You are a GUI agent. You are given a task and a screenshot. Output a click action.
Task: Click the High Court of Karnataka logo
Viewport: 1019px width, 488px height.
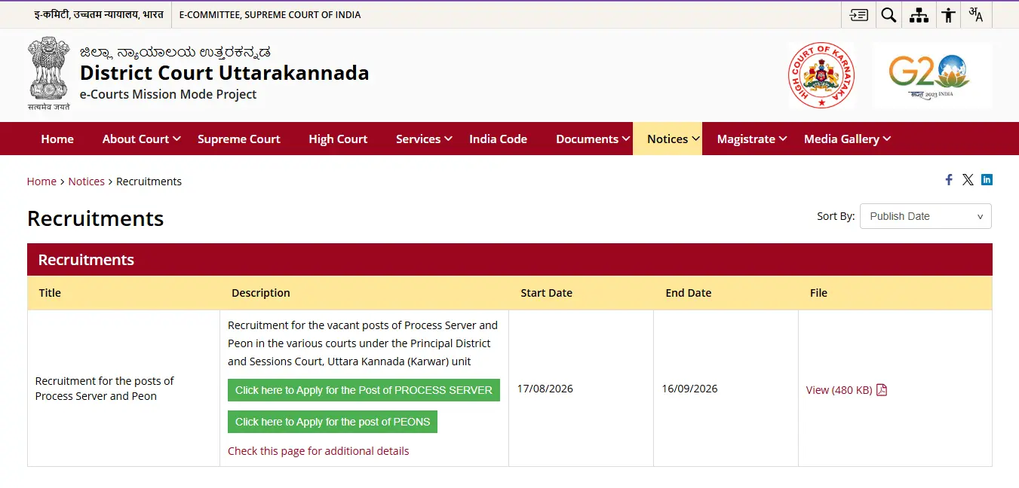821,75
